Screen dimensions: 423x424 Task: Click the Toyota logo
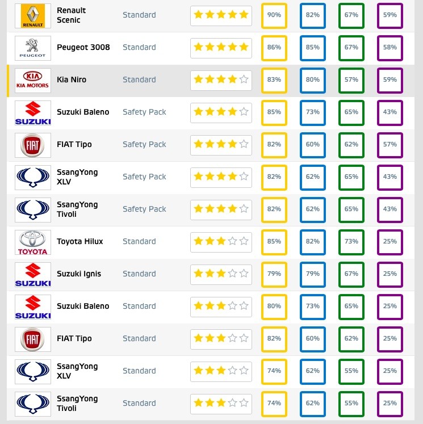point(33,242)
